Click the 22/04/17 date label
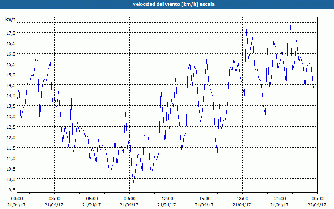This screenshot has height=209, width=334. [317, 205]
